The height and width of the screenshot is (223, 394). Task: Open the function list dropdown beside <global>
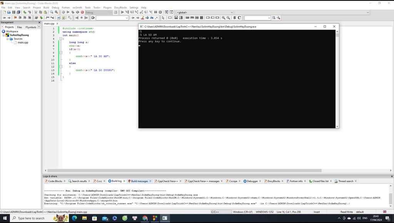pos(302,12)
